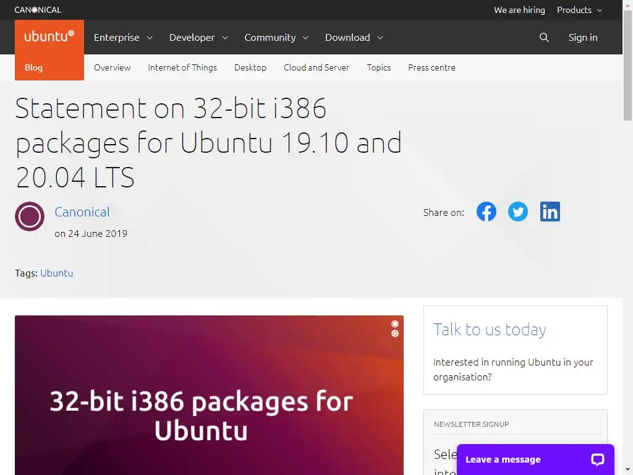Expand the Products dropdown
The width and height of the screenshot is (633, 475).
point(579,10)
